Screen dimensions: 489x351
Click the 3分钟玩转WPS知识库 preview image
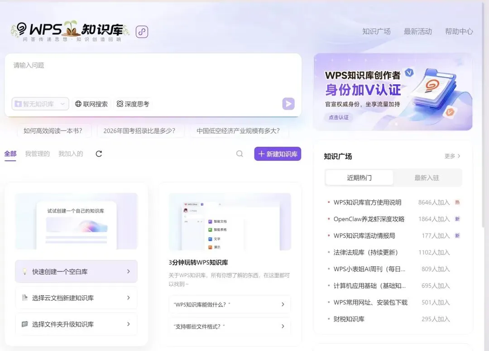click(x=230, y=221)
